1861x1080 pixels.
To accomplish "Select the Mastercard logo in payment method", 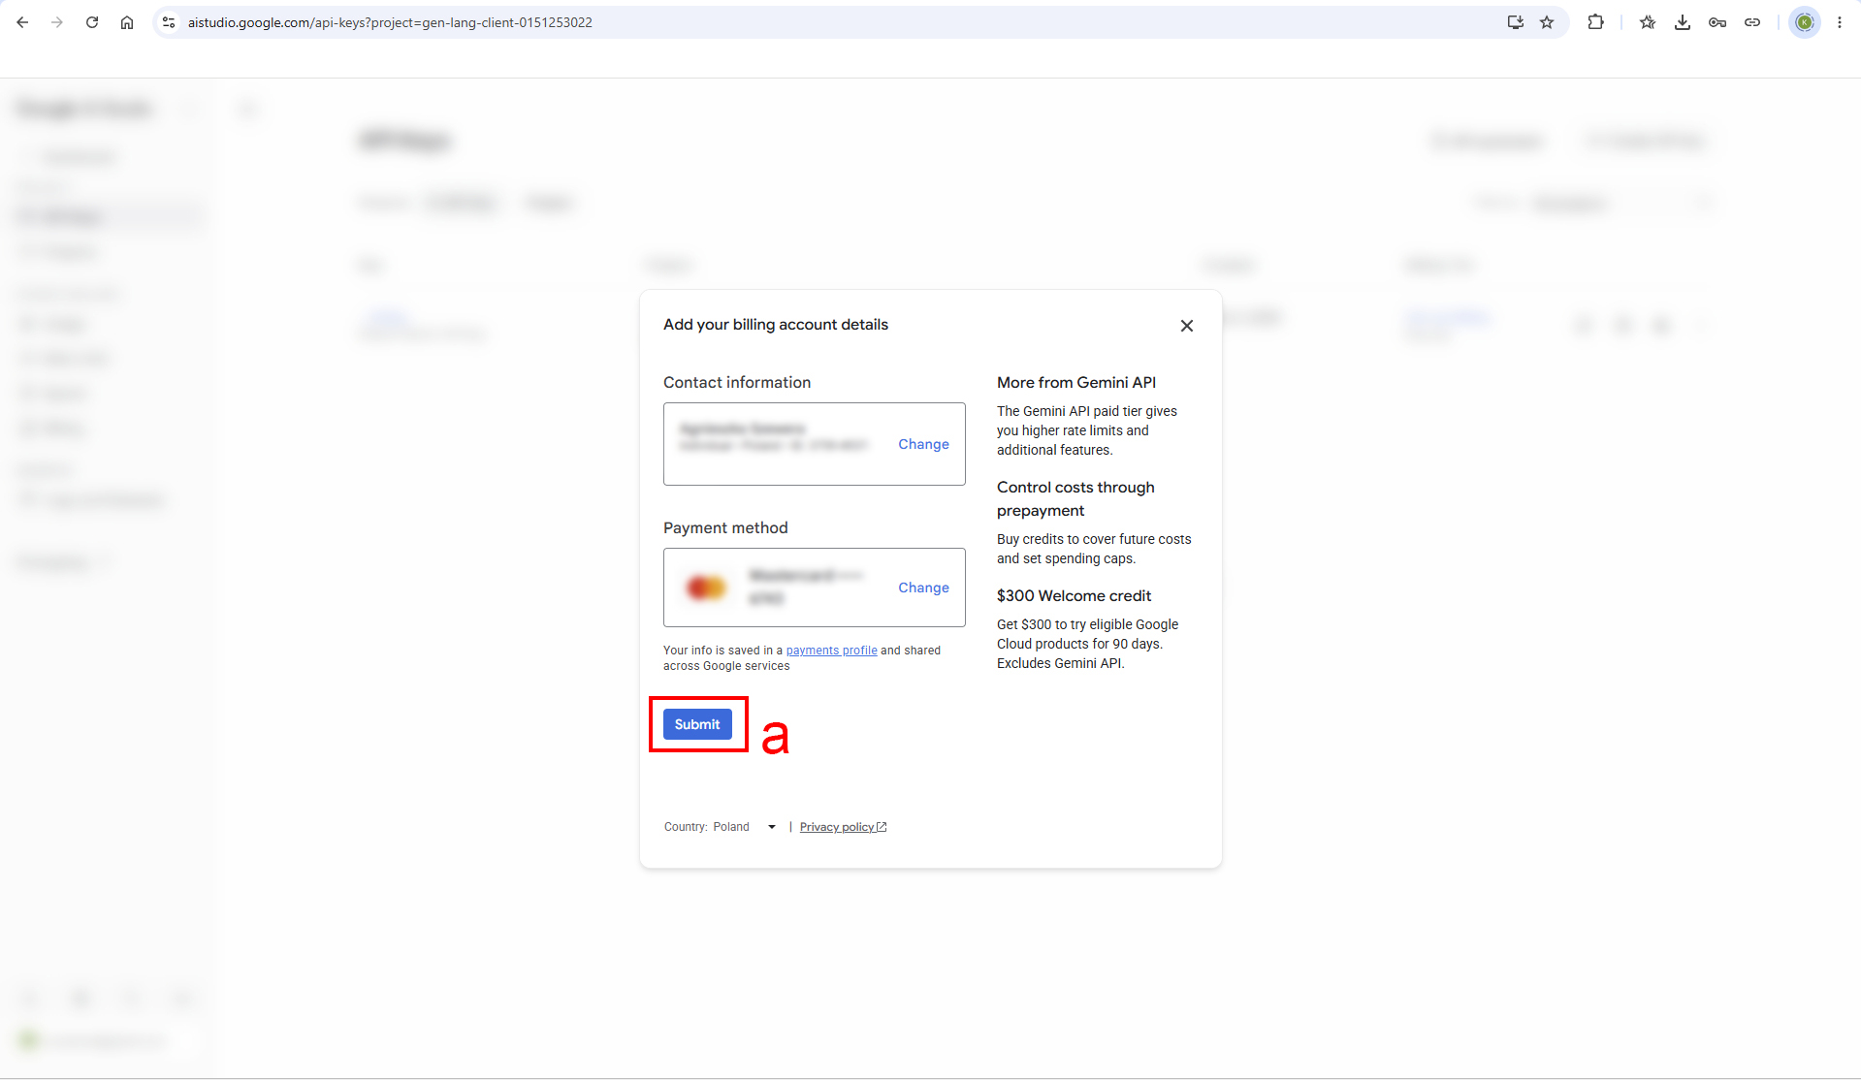I will tap(706, 588).
